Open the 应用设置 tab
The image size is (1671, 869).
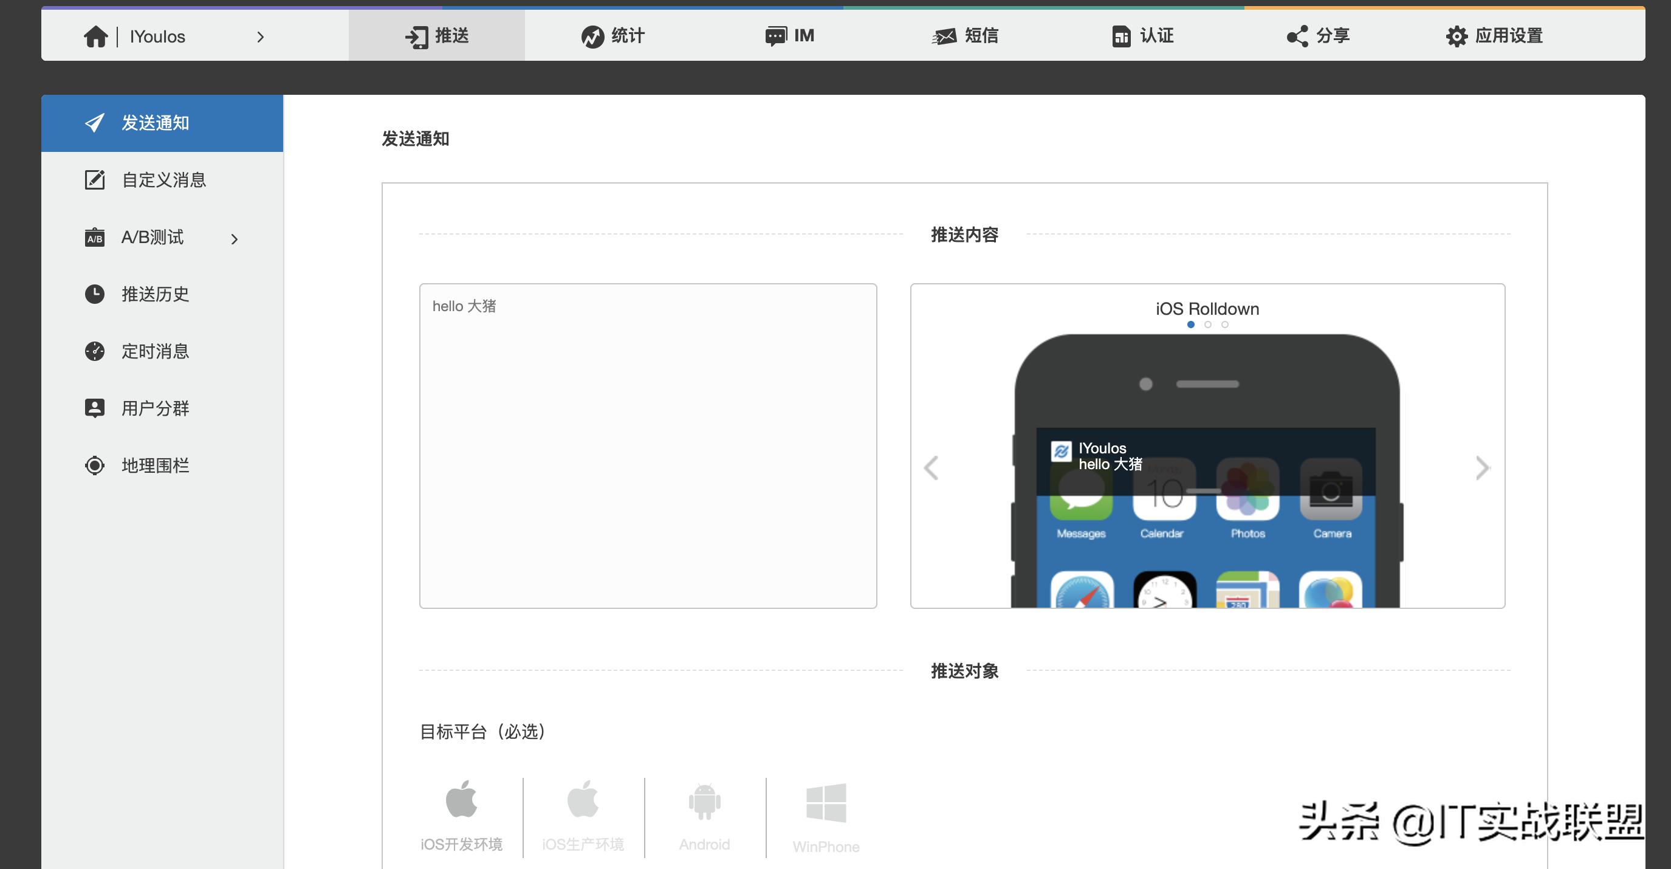tap(1494, 36)
